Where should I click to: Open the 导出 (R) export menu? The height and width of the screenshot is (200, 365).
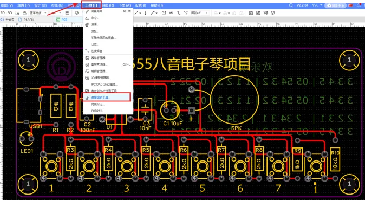point(108,5)
